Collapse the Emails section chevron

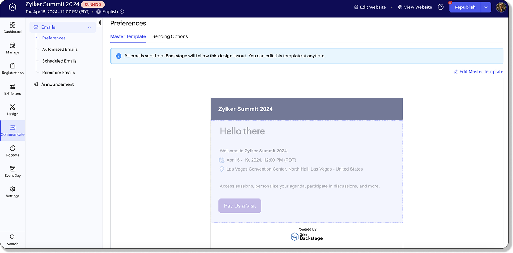point(89,27)
